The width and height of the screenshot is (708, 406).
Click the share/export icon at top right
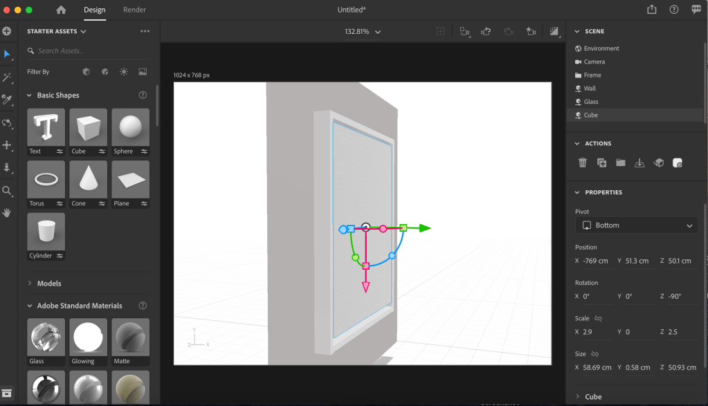(x=651, y=10)
